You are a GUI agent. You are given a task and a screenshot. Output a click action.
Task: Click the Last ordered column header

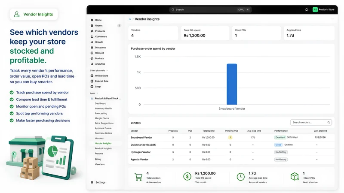click(320, 131)
